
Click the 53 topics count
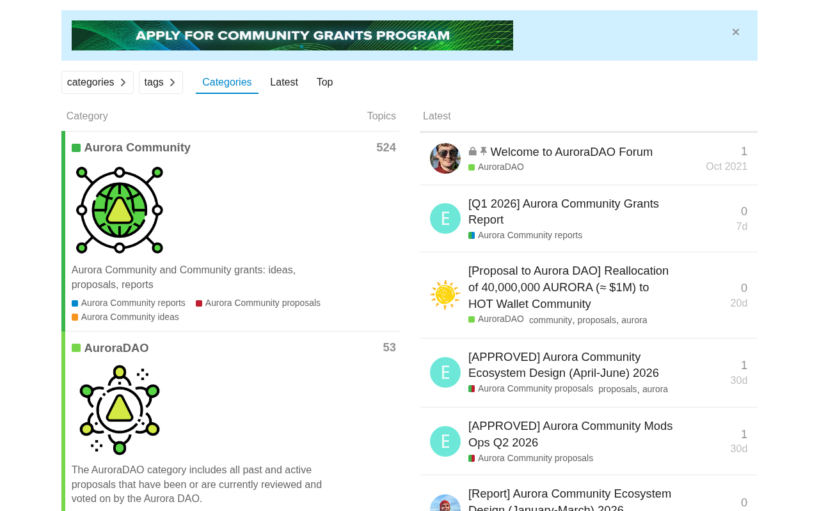tap(390, 347)
